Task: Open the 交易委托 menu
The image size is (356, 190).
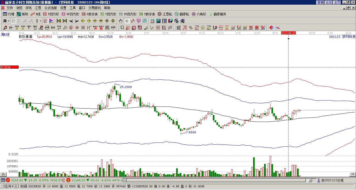Action: point(94,8)
